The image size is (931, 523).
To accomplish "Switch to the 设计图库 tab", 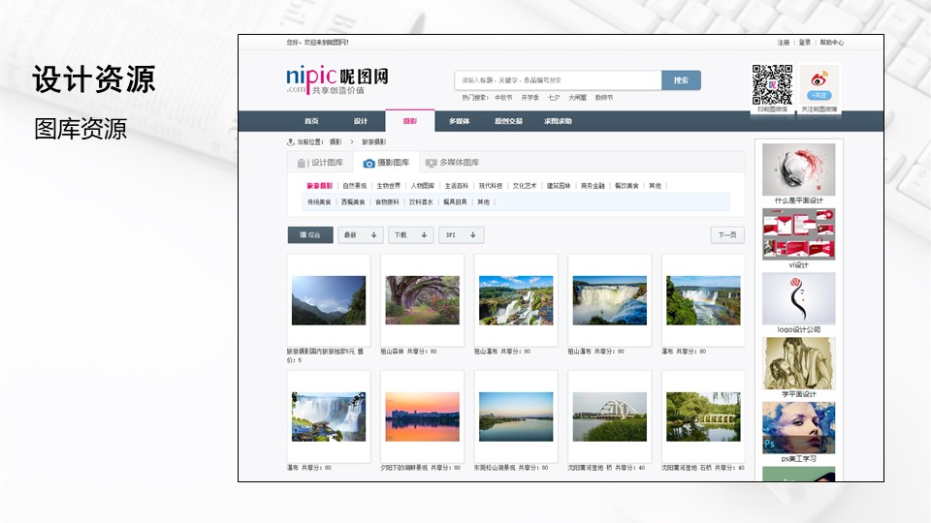I will click(321, 163).
